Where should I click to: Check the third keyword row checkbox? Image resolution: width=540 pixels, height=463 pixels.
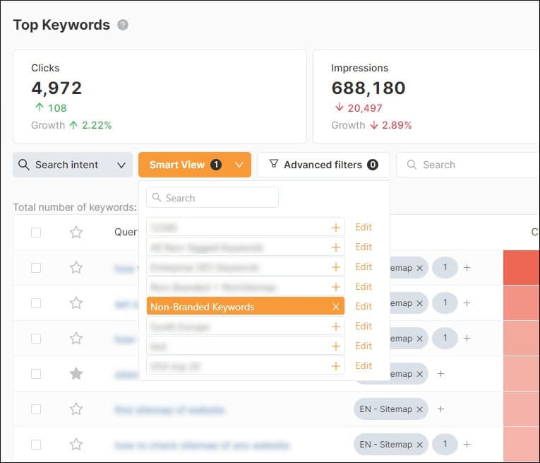[36, 339]
